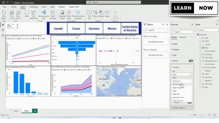Check the Country field checkbox
219x123 pixels.
[x=200, y=44]
